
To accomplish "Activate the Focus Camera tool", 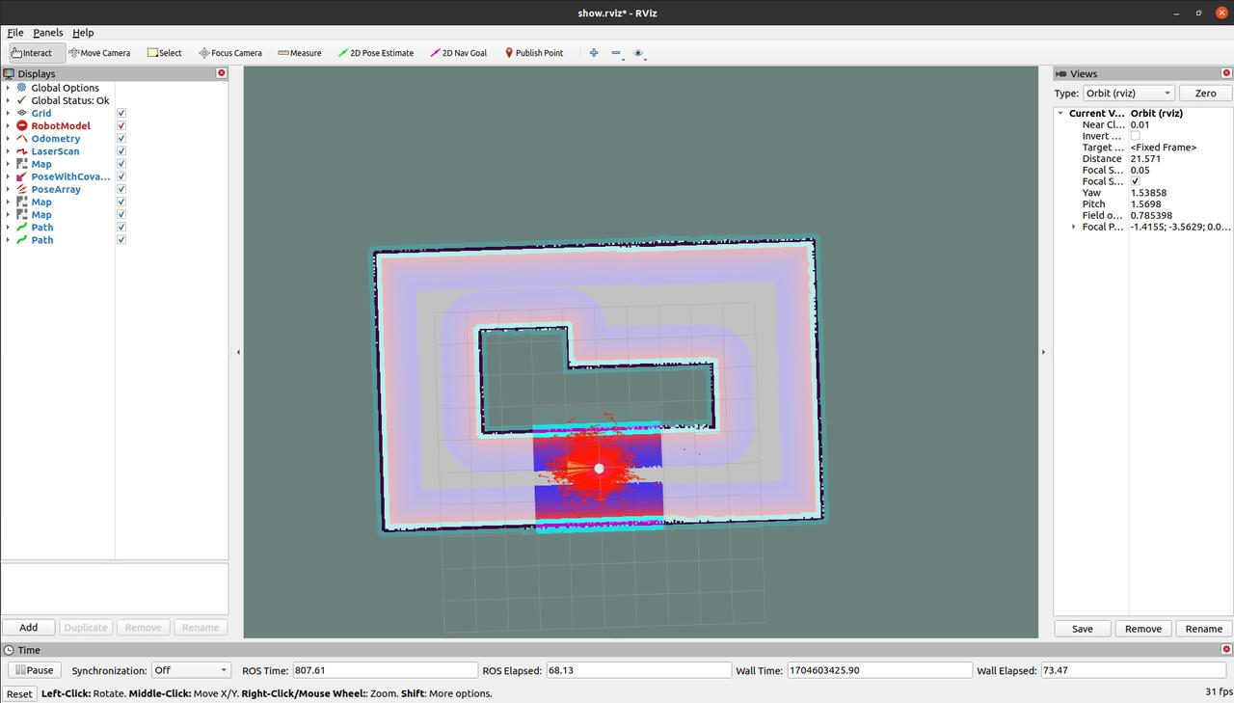I will [x=229, y=53].
